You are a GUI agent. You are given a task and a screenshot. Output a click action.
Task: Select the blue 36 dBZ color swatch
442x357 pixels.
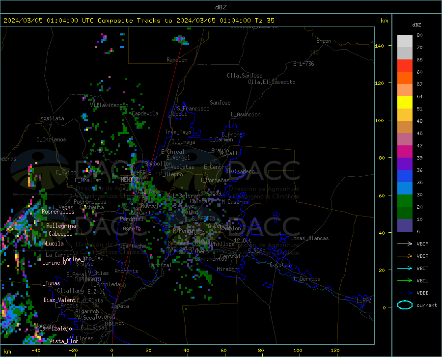405,176
